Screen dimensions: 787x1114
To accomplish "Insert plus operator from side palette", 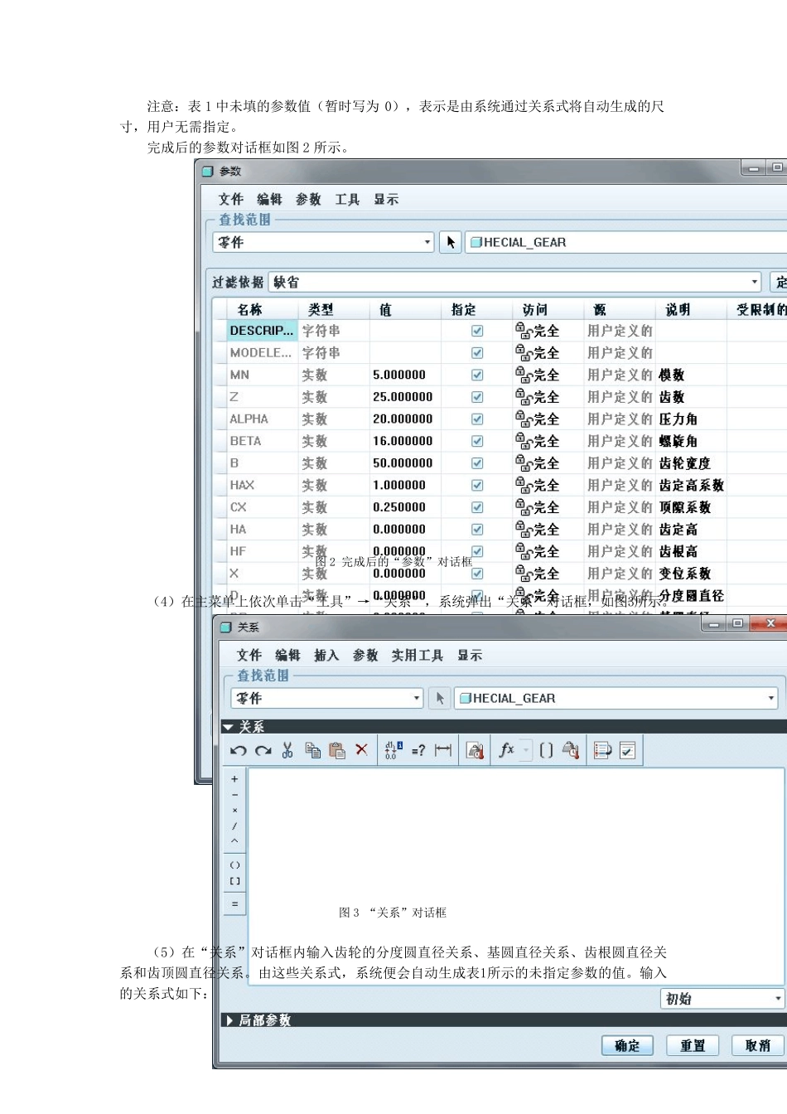I will pyautogui.click(x=234, y=779).
